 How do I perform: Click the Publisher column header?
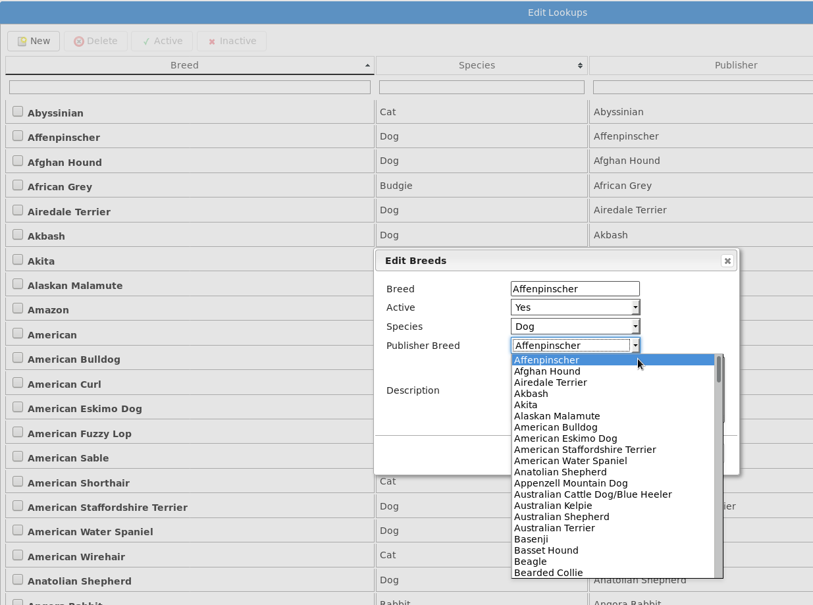(x=735, y=65)
